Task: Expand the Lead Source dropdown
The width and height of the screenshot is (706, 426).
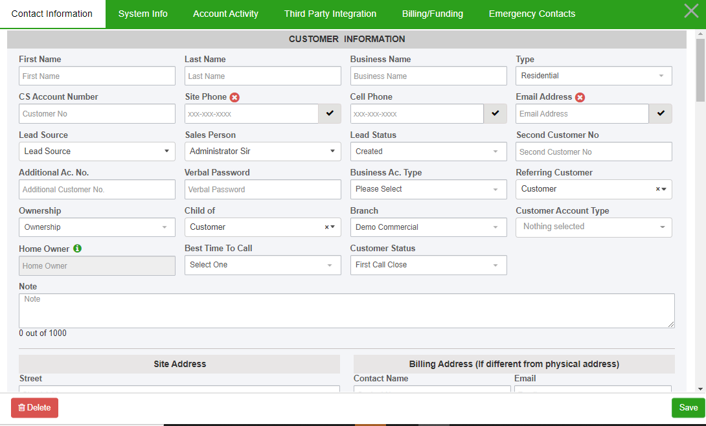Action: 97,151
